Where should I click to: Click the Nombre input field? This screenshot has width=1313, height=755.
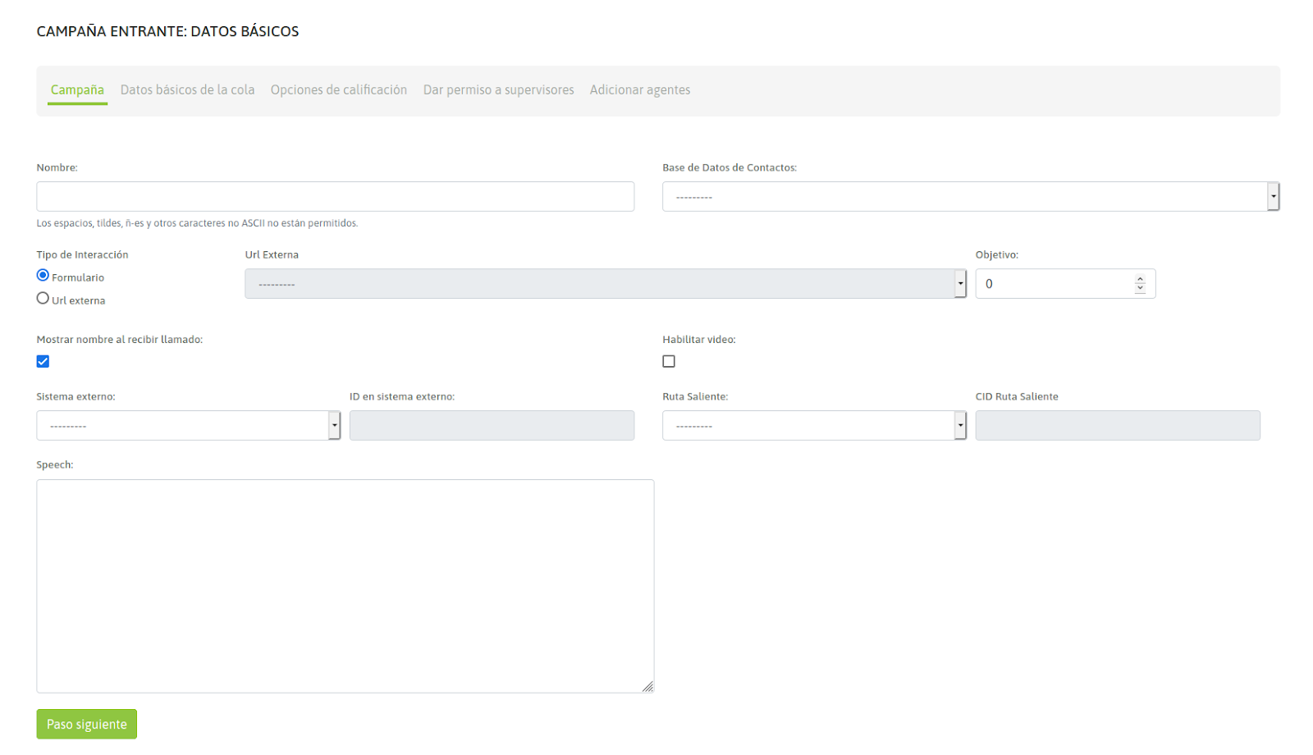(335, 196)
